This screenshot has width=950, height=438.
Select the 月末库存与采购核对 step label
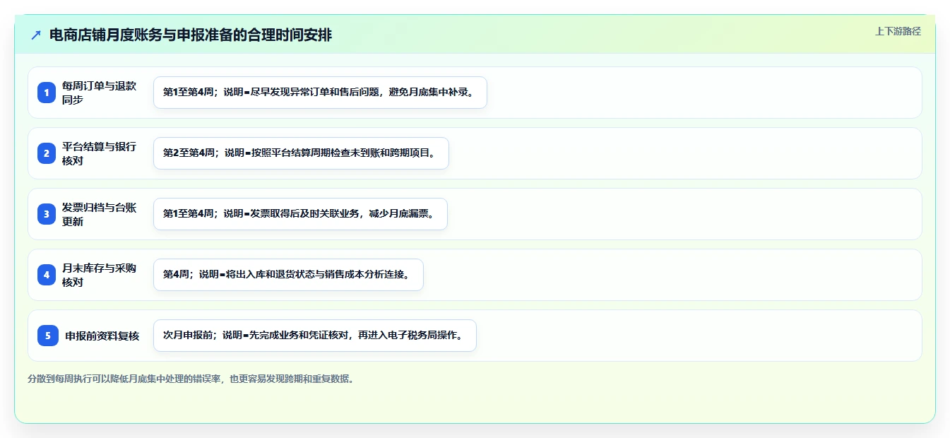[x=100, y=275]
